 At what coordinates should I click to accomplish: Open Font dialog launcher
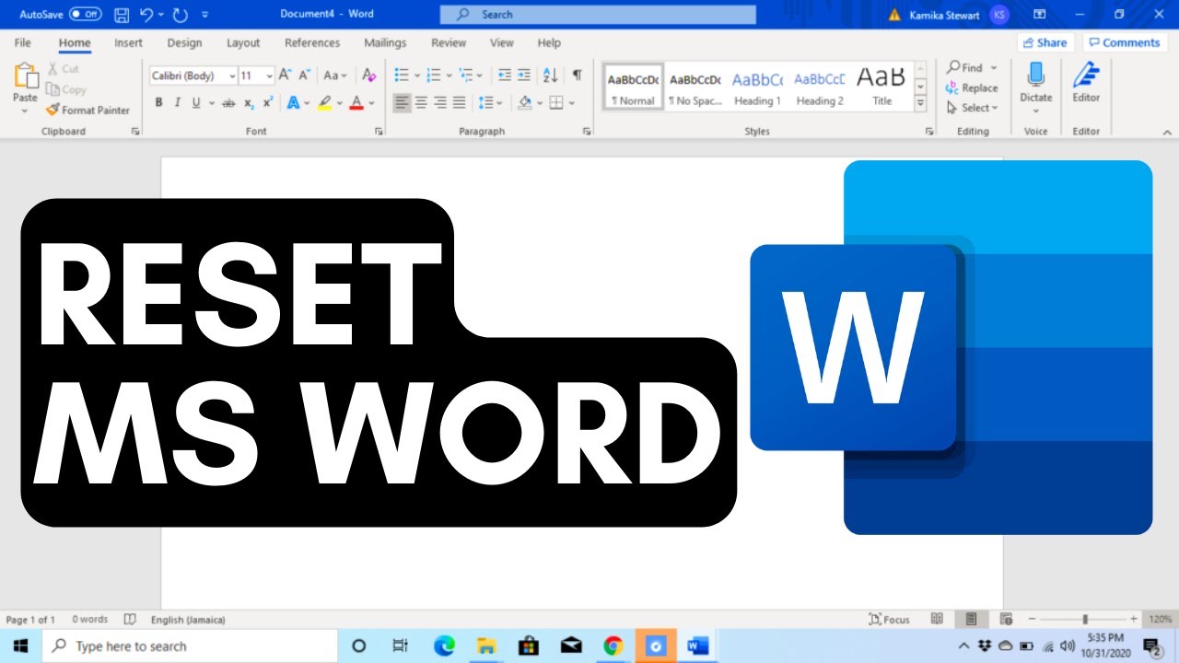click(x=379, y=132)
